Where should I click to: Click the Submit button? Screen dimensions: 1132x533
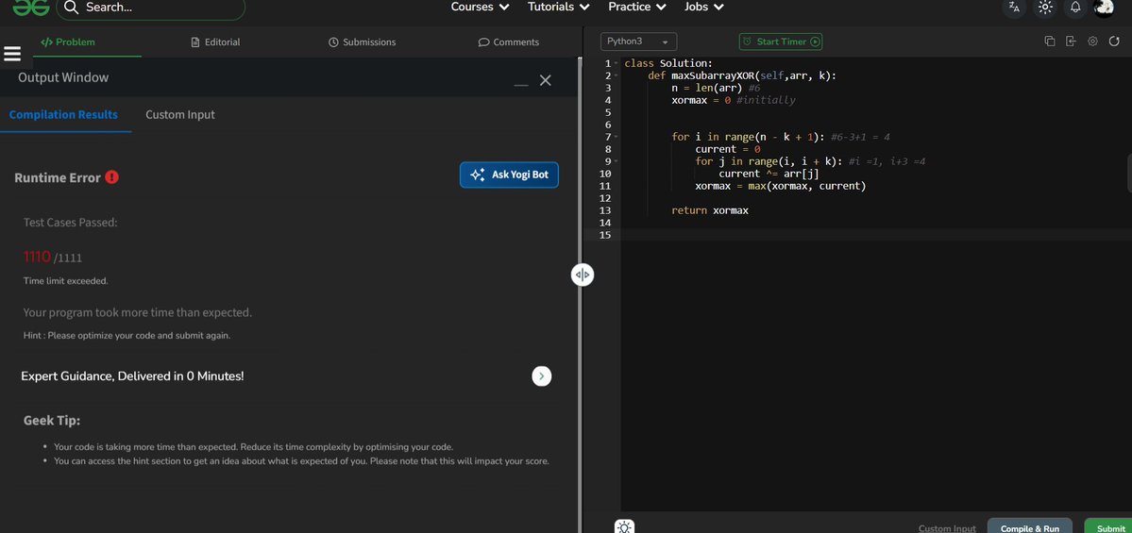1110,527
